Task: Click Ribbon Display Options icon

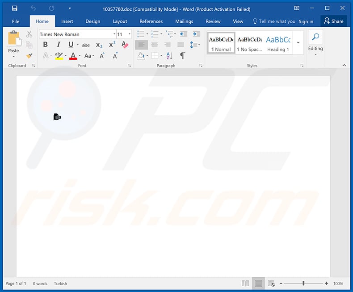Action: click(x=297, y=8)
